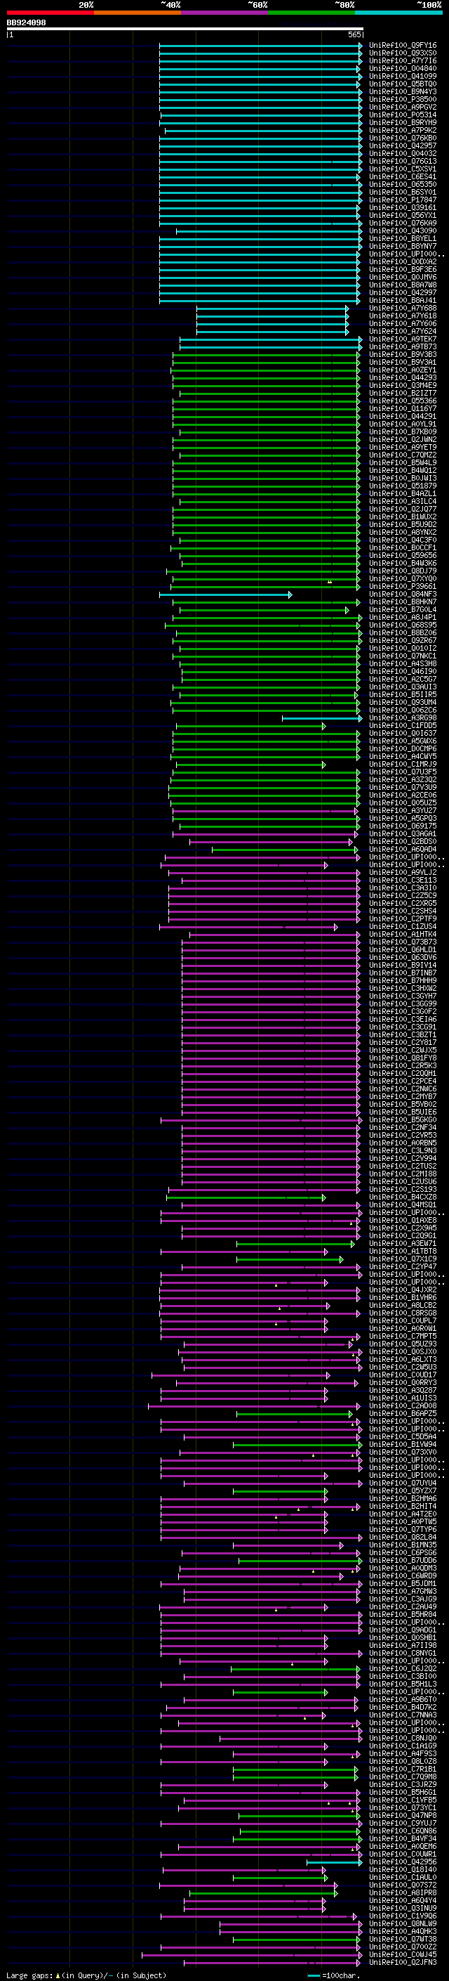Image resolution: width=449 pixels, height=1981 pixels.
Task: Select the UniRef100_Q1AXE8 hit label
Action: point(403,1221)
